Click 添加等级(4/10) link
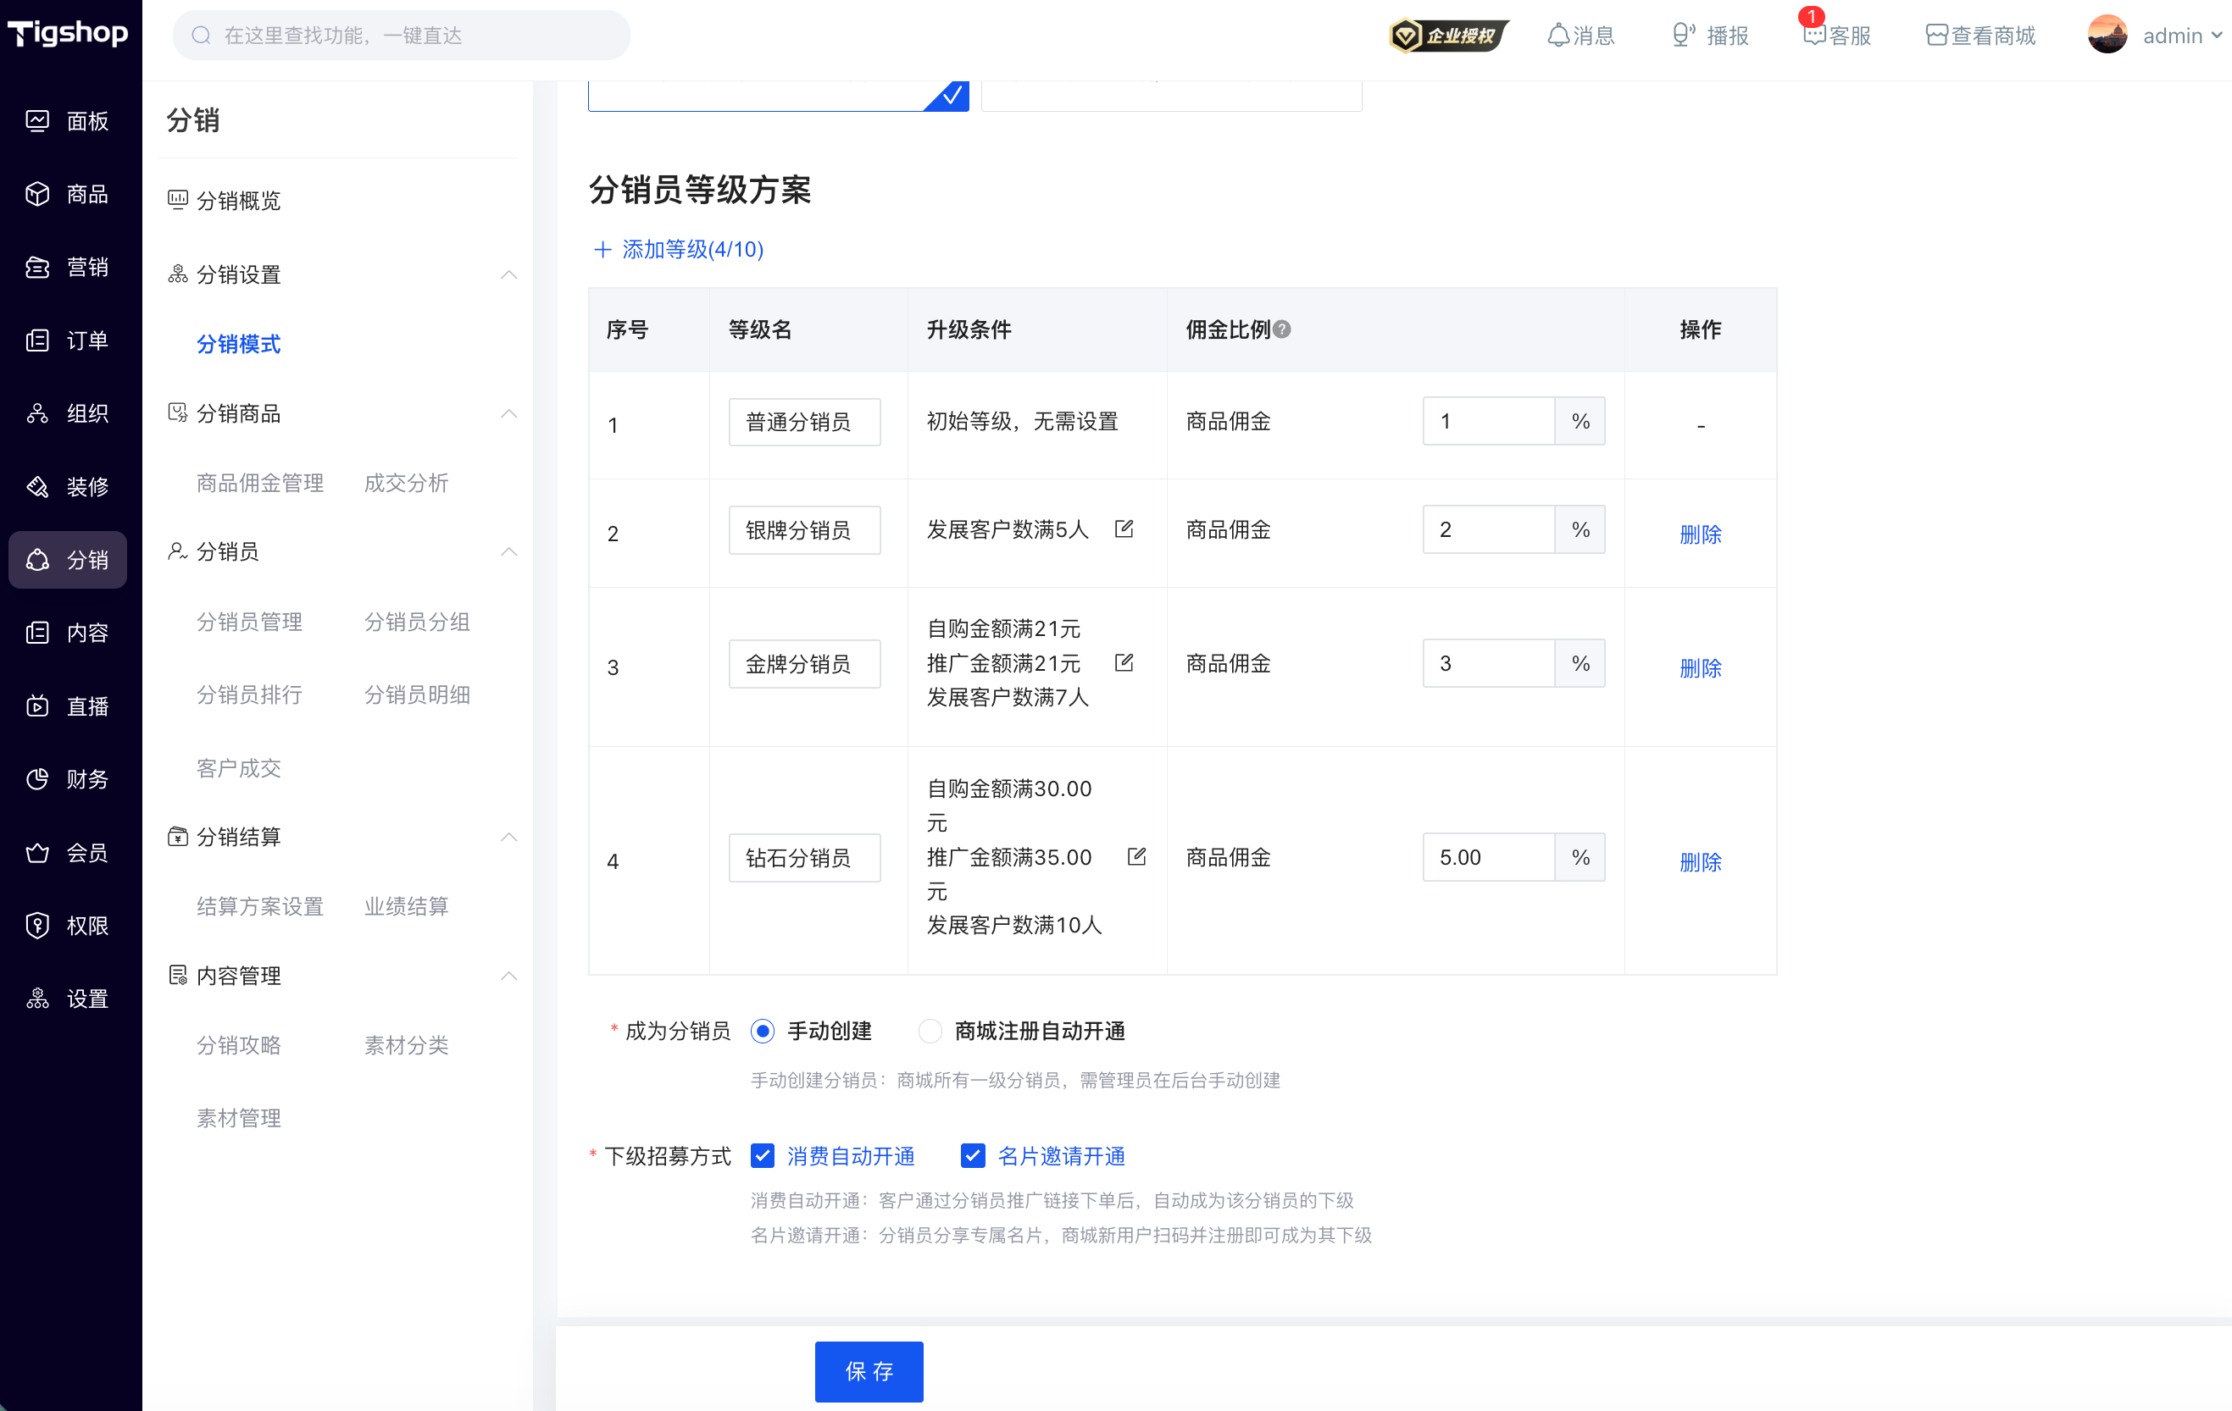 (x=679, y=249)
